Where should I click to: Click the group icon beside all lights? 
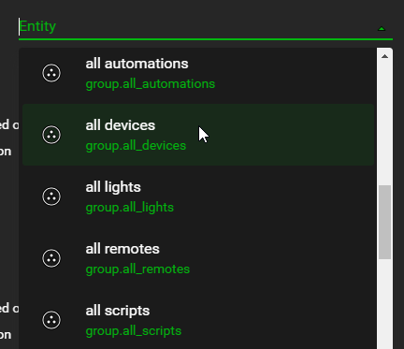51,196
